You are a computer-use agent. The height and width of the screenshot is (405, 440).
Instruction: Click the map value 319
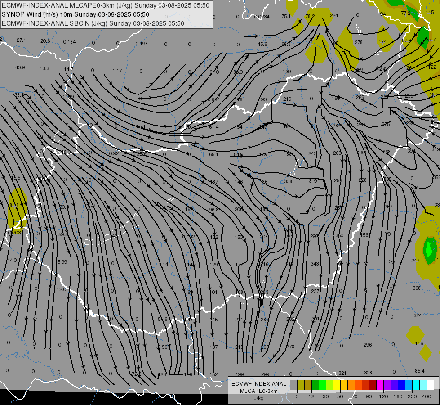coord(313,181)
